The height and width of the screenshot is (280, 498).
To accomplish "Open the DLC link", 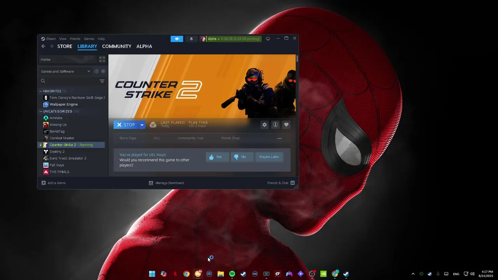I will [157, 138].
